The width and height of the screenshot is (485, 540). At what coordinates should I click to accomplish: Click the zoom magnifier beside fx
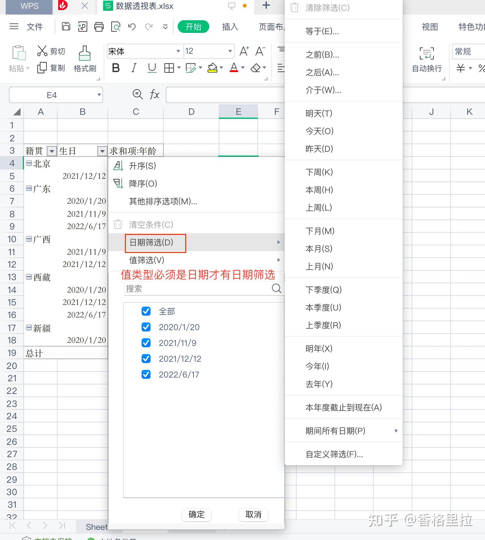(137, 94)
